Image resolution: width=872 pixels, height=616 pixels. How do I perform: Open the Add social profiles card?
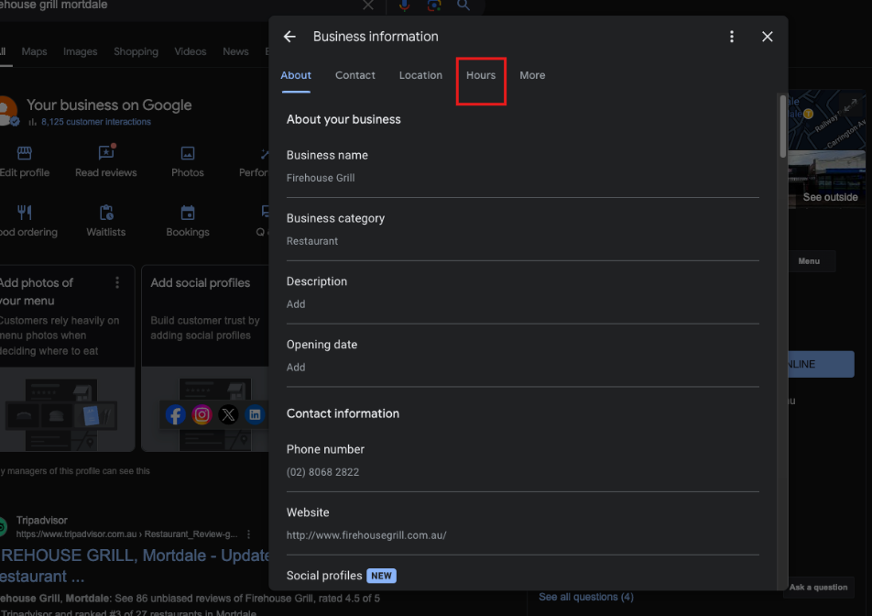pyautogui.click(x=205, y=358)
